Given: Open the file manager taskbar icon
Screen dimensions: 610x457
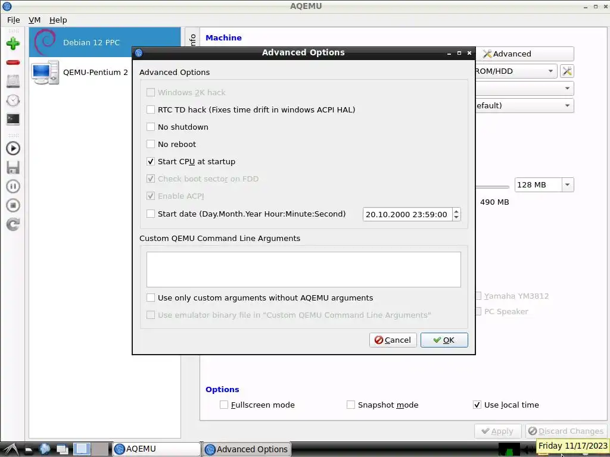Looking at the screenshot, I should tap(28, 450).
